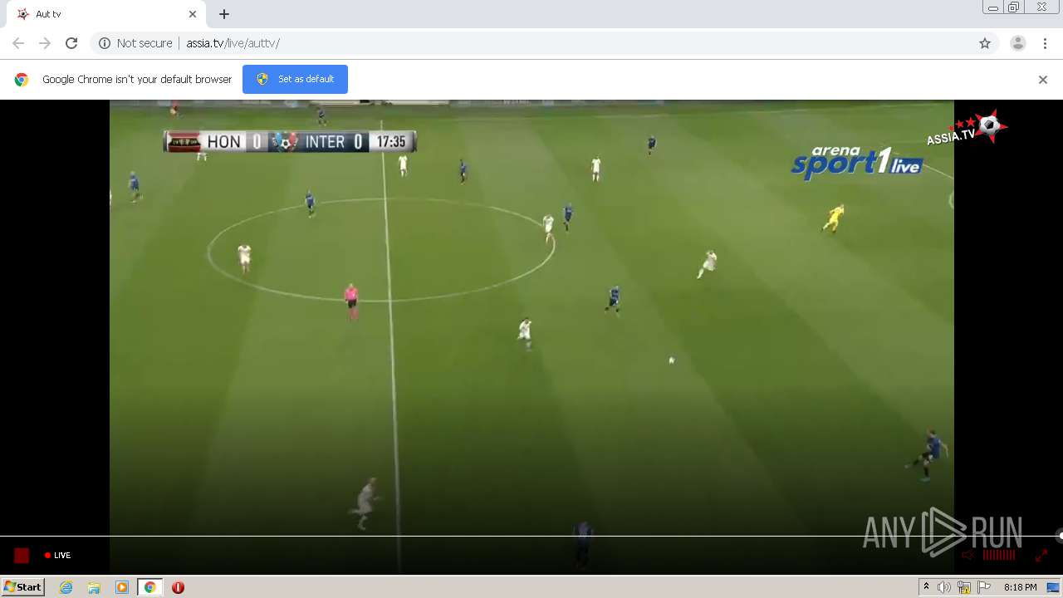Go back to previous page in Chrome
Image resolution: width=1063 pixels, height=598 pixels.
pyautogui.click(x=18, y=43)
